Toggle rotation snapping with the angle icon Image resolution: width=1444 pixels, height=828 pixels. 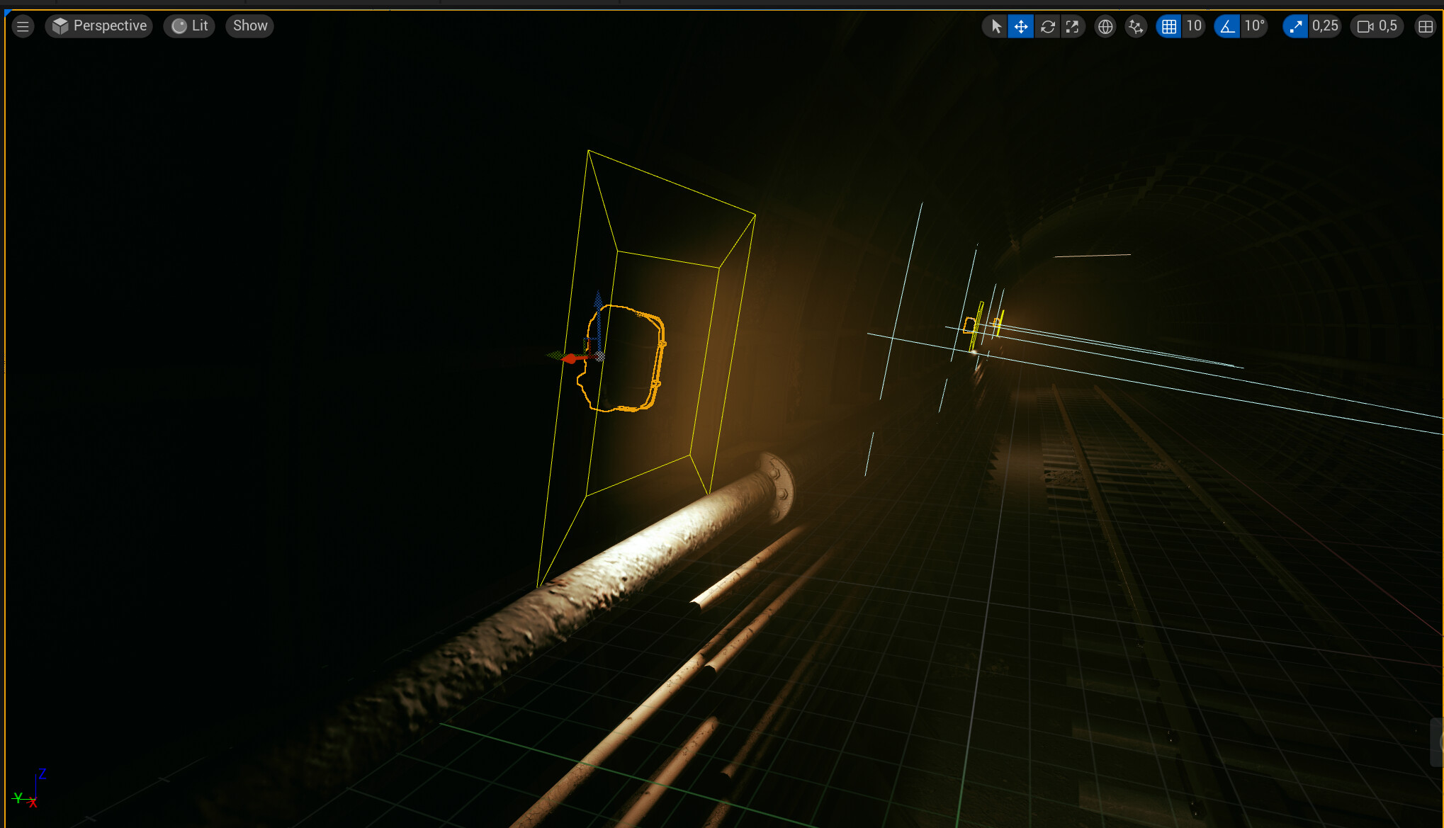pyautogui.click(x=1227, y=25)
